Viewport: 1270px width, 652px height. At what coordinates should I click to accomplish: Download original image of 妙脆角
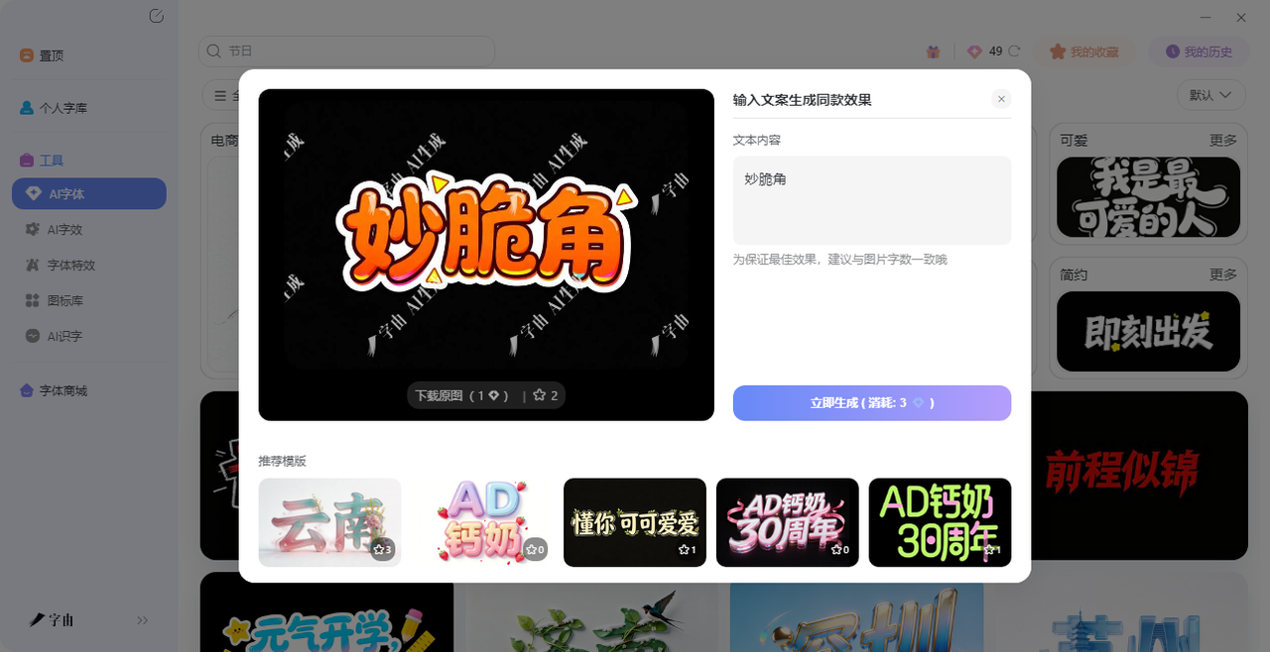click(x=461, y=395)
